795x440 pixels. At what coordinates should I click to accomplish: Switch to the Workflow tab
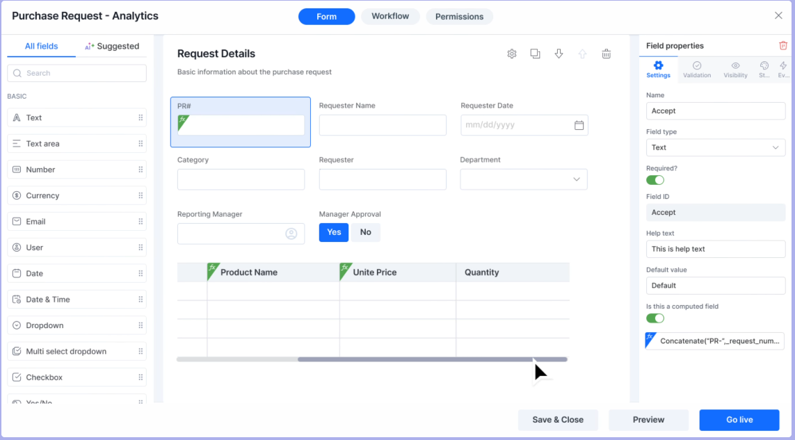[390, 16]
